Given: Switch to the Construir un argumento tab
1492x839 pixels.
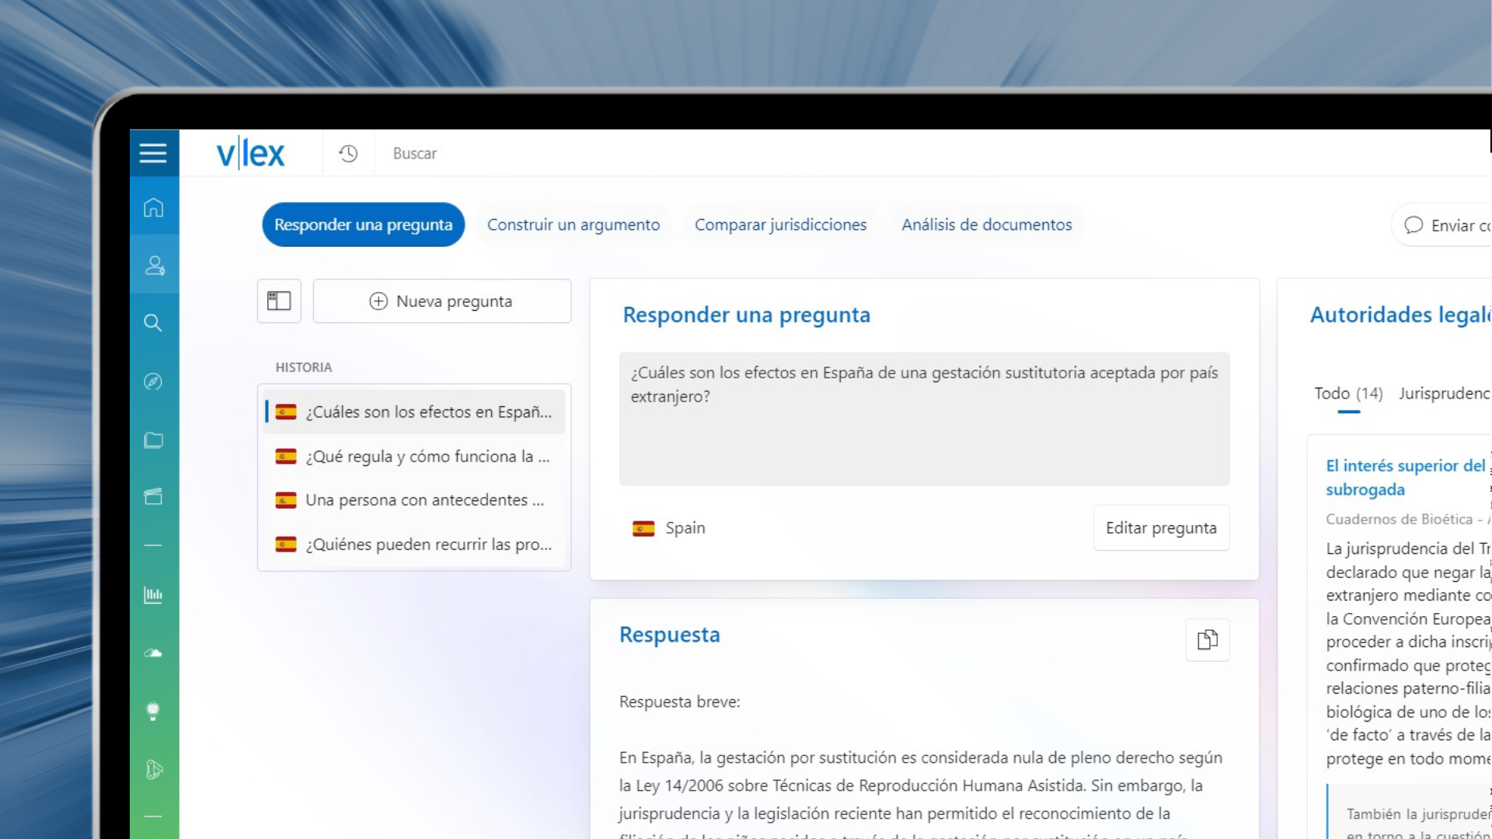Looking at the screenshot, I should tap(573, 225).
